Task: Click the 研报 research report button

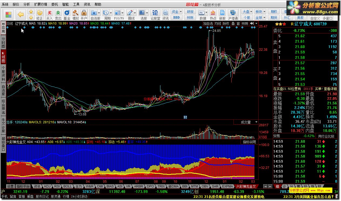Action: pos(190,12)
